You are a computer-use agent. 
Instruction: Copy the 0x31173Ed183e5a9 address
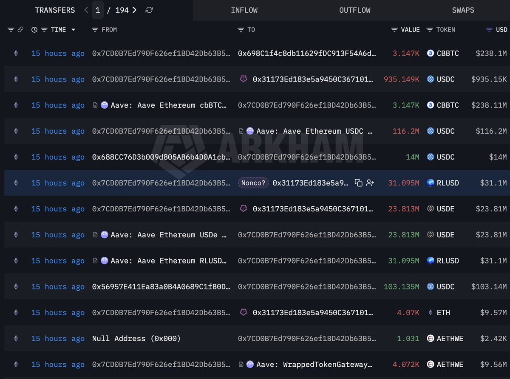click(359, 183)
